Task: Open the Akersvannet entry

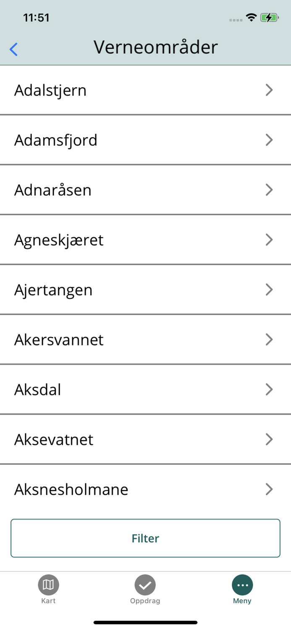Action: coord(145,339)
